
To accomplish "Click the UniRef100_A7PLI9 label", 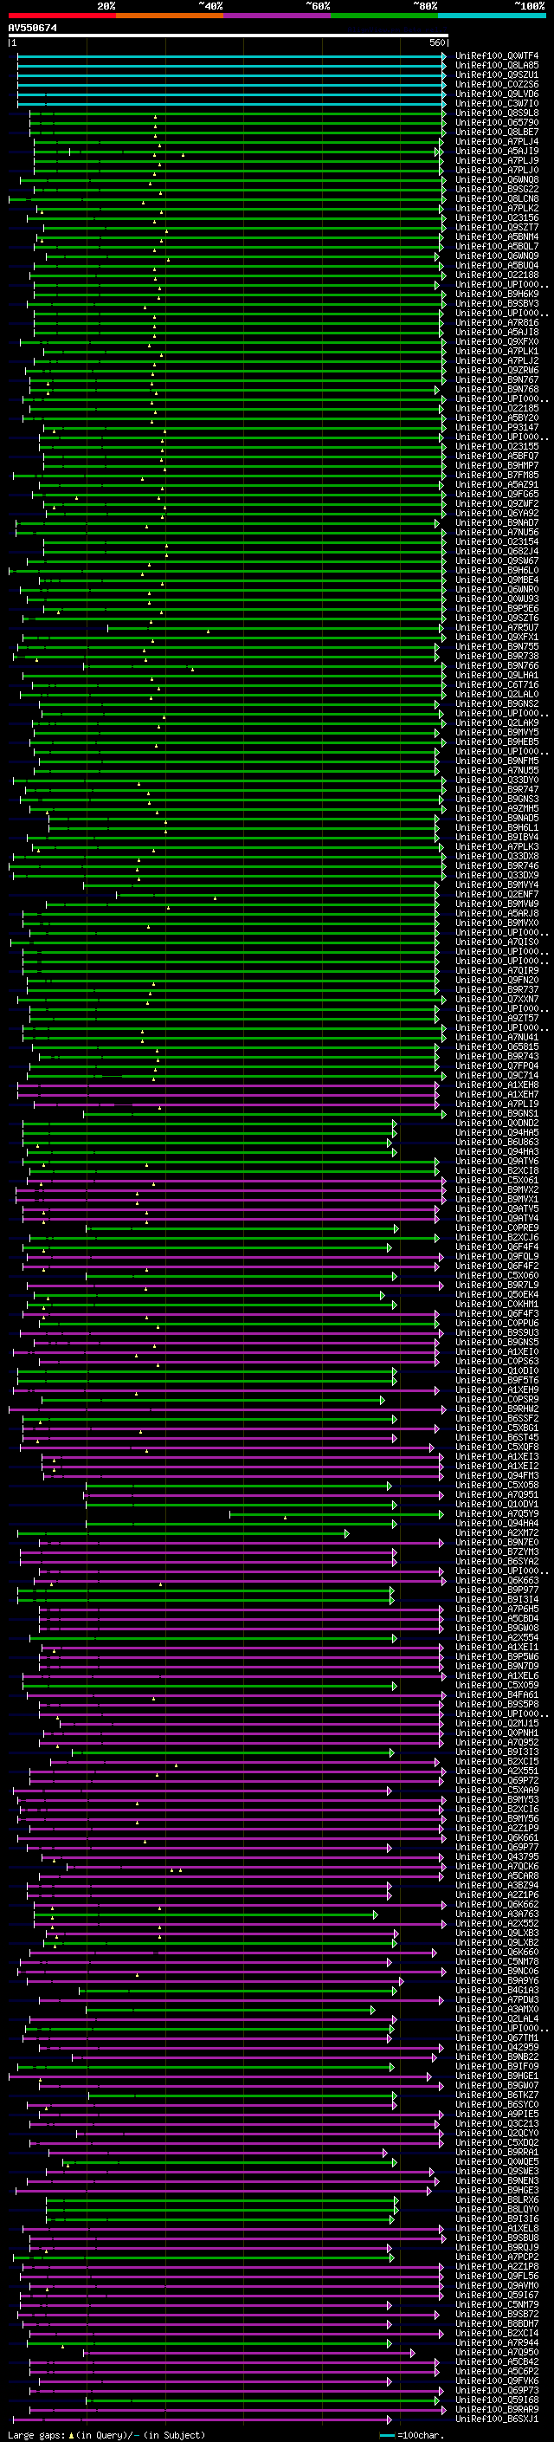I will coord(497,1104).
